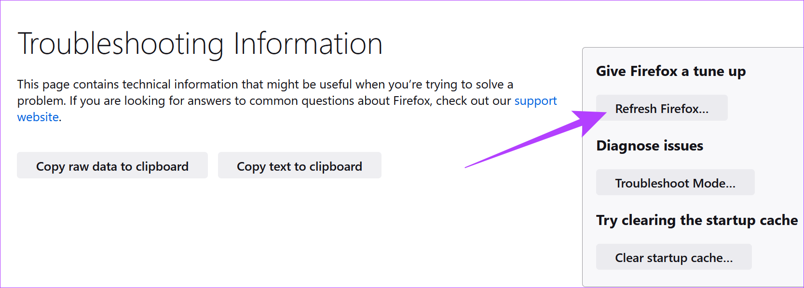Click 'Try clearing the startup cache' heading
Screen dimensions: 804x288
696,220
